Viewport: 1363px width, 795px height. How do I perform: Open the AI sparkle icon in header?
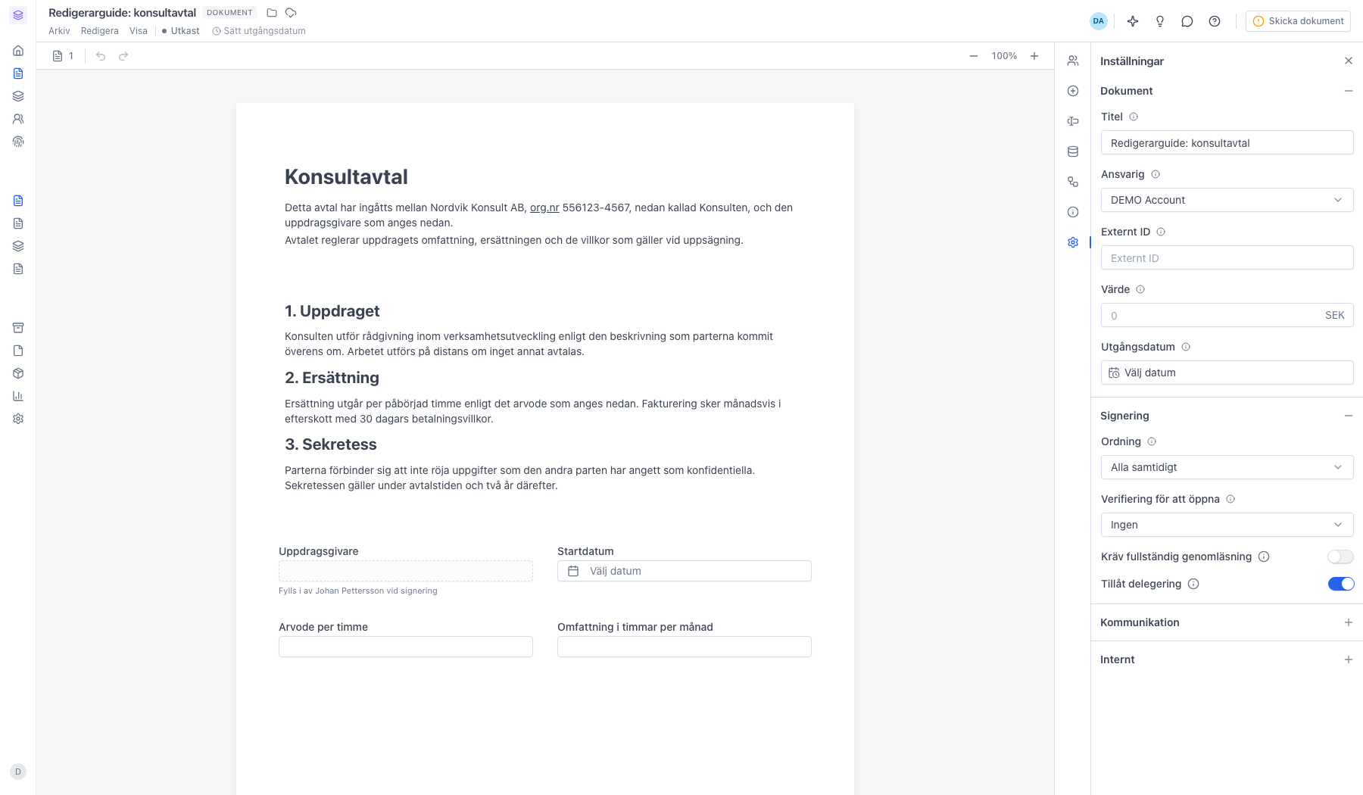click(1133, 21)
